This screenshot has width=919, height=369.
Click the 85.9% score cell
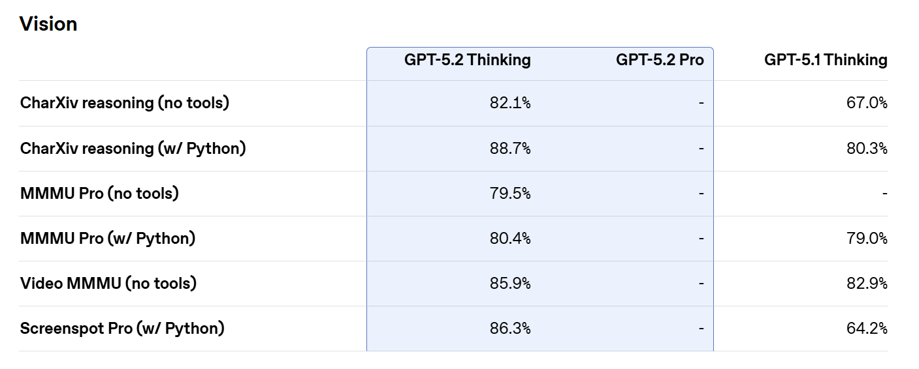[x=510, y=284]
